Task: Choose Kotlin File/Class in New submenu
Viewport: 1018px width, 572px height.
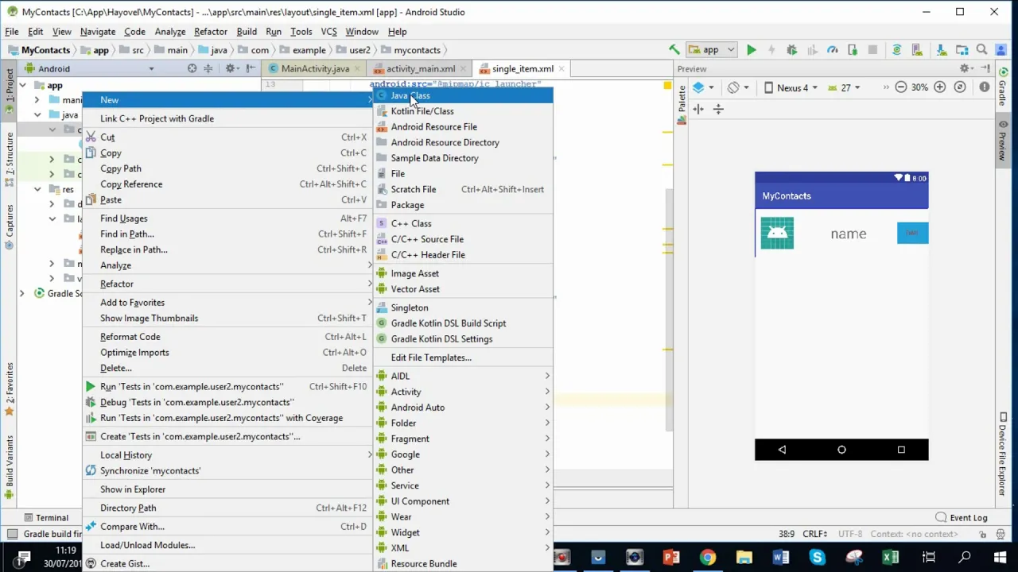Action: click(463, 111)
